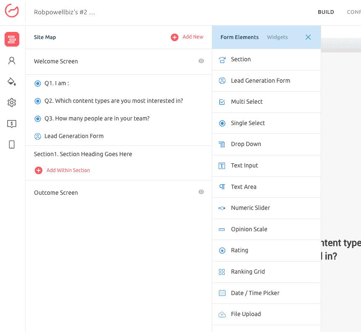
Task: Click the Site Map heading
Action: [45, 37]
